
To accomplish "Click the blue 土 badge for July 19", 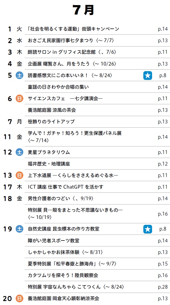I will [19, 229].
